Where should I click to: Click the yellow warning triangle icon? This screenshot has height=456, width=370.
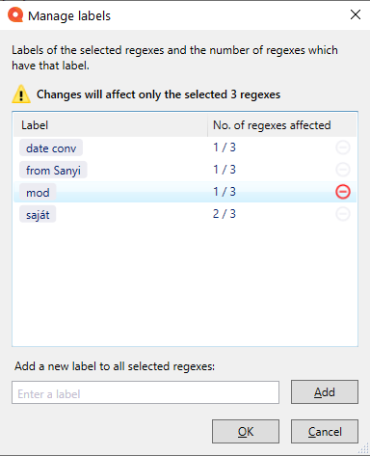coord(21,94)
